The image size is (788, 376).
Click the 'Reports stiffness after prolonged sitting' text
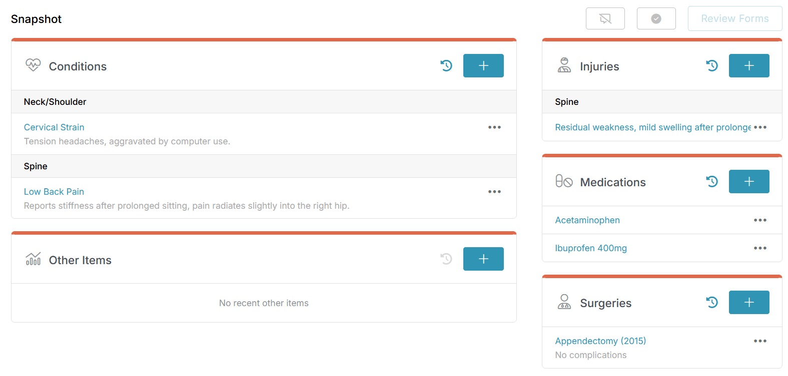[187, 206]
